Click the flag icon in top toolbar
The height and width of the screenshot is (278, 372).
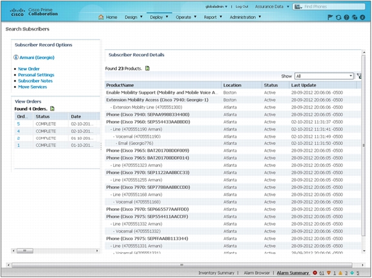tap(330, 17)
